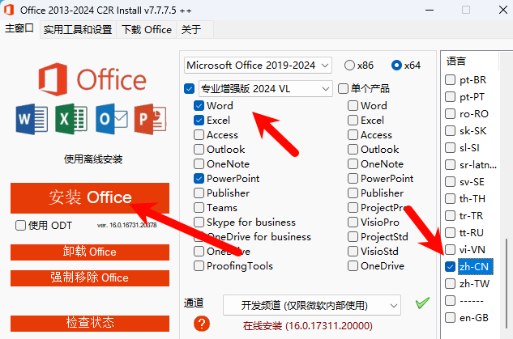
Task: Click the red question mark help icon
Action: 202,324
